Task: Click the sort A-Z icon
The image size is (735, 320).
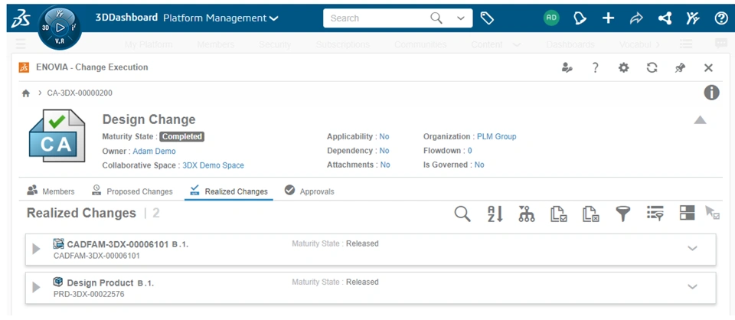Action: (495, 214)
